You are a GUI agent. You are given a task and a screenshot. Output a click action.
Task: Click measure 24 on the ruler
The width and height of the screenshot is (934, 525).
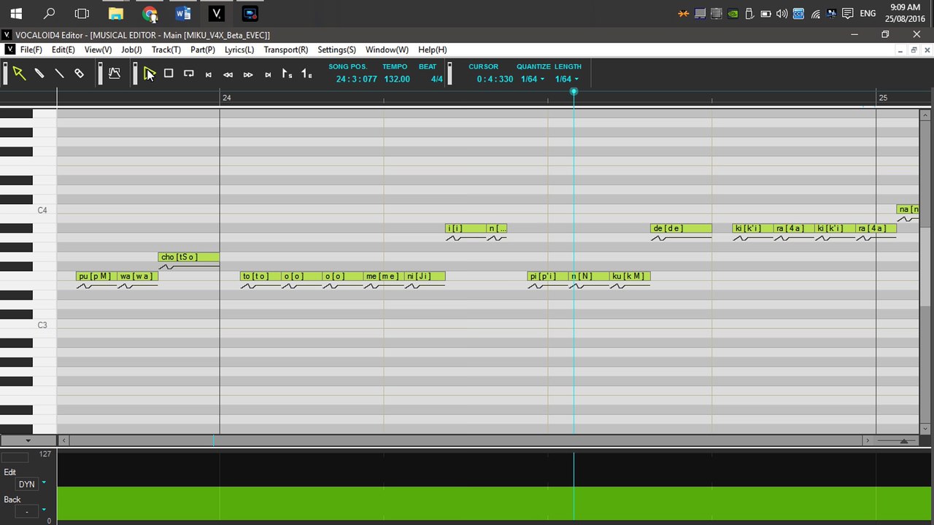227,98
